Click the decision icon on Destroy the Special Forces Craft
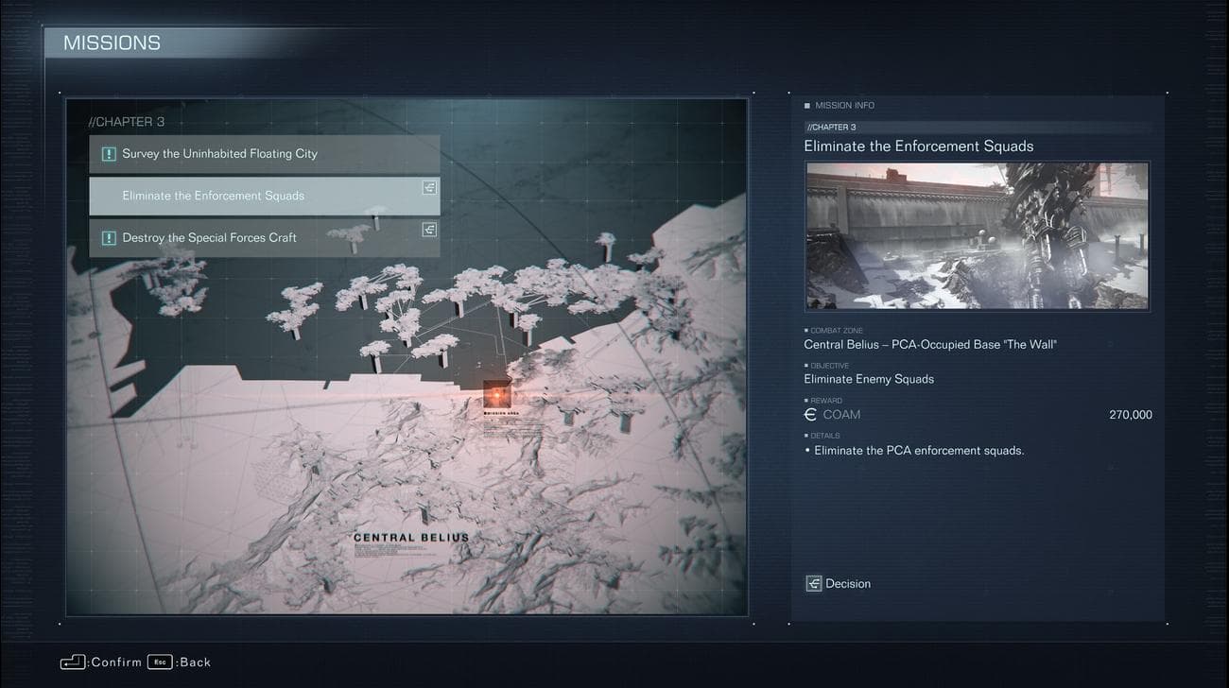This screenshot has width=1229, height=688. click(x=429, y=230)
